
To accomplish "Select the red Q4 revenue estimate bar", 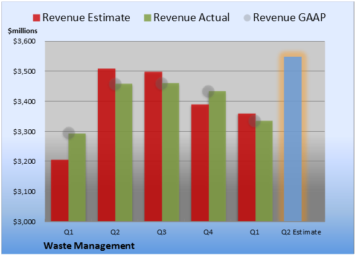I will [200, 163].
